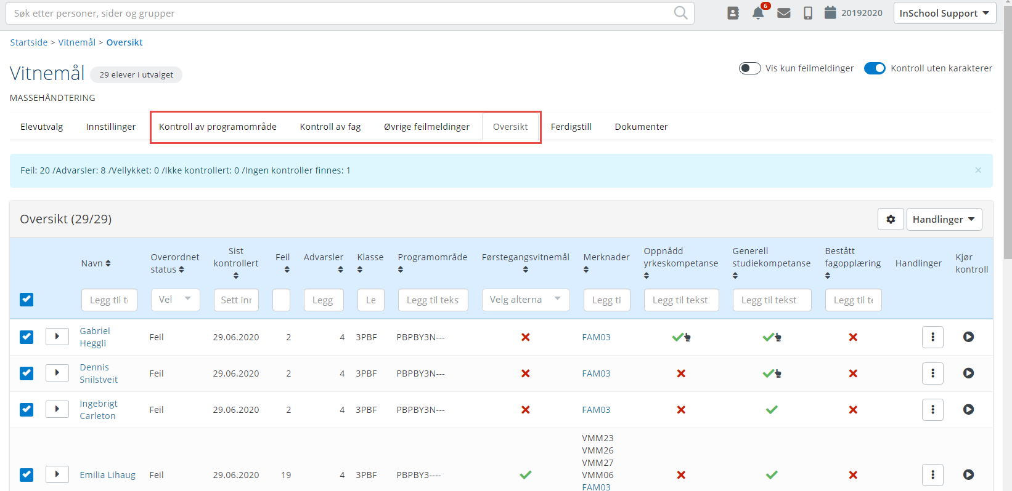The width and height of the screenshot is (1012, 491).
Task: Open InSchool Support user dropdown
Action: (945, 13)
